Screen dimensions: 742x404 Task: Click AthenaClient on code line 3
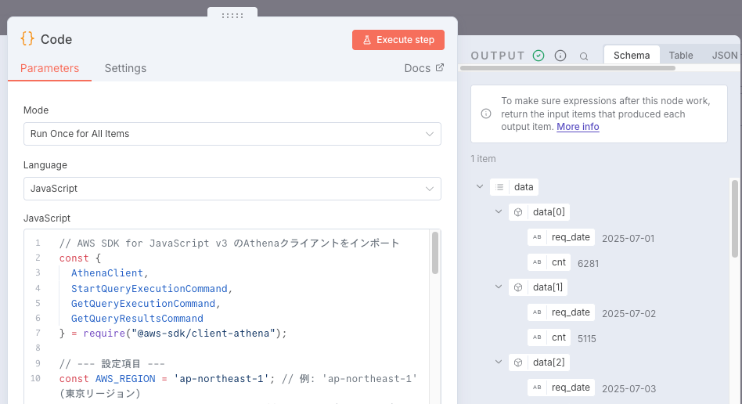[x=107, y=273]
